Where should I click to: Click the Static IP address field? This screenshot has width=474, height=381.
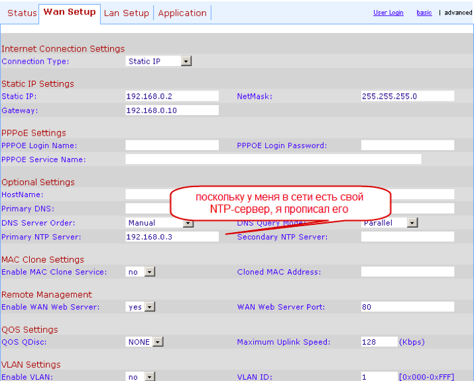point(172,97)
